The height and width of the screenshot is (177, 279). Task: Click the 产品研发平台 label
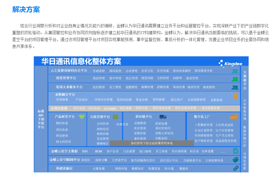[x=65, y=117]
